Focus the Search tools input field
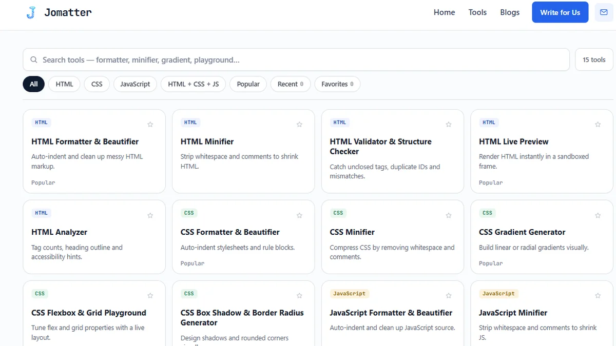Image resolution: width=616 pixels, height=346 pixels. 296,60
